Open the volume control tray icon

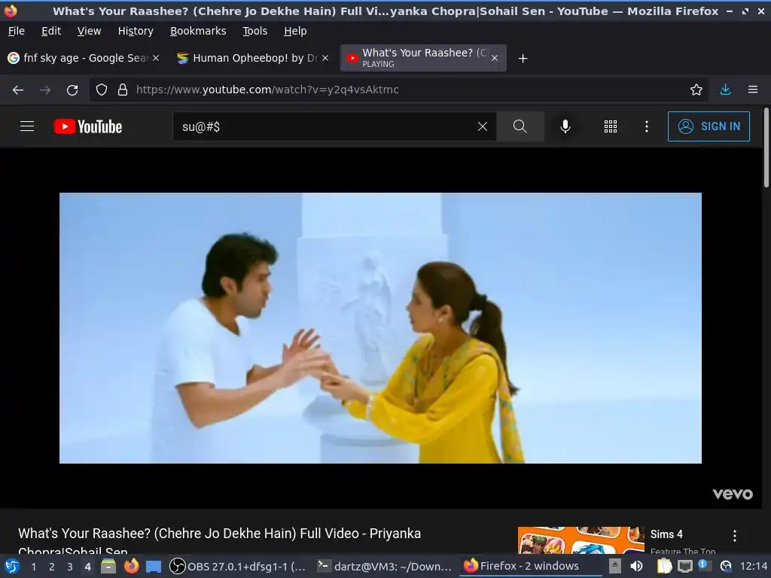[636, 566]
